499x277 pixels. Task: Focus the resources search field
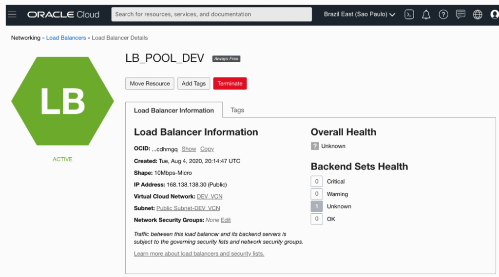click(211, 14)
